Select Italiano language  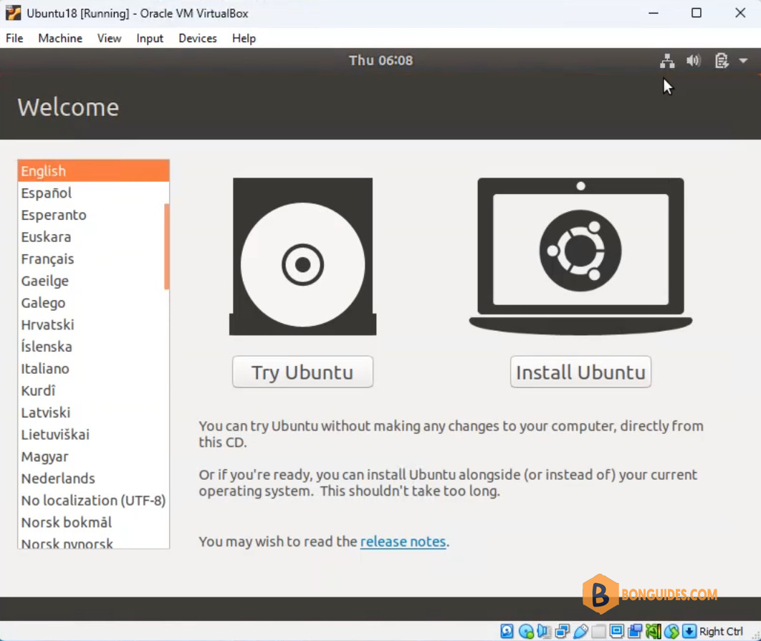[94, 369]
